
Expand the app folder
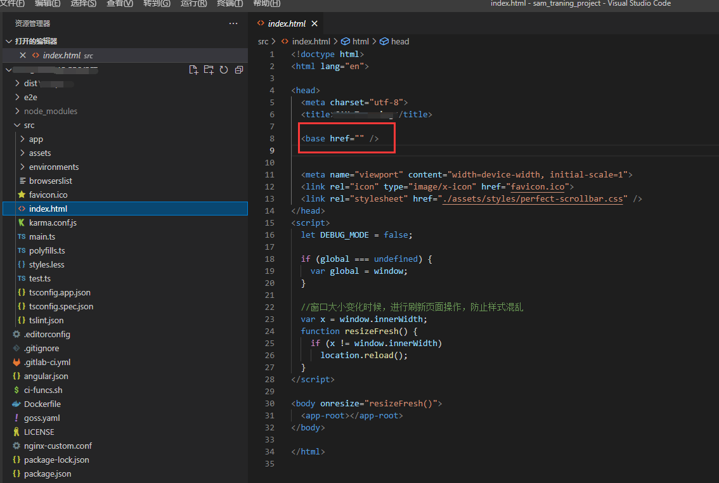point(22,139)
